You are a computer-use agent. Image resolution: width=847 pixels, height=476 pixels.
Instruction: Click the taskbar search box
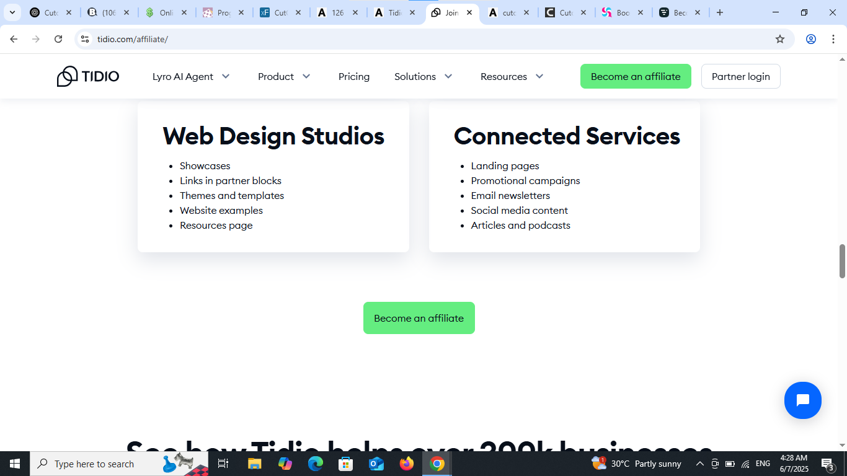click(119, 464)
